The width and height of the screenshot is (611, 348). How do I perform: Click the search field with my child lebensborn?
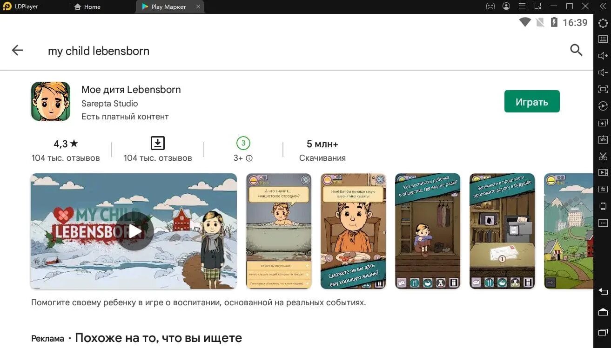point(99,51)
